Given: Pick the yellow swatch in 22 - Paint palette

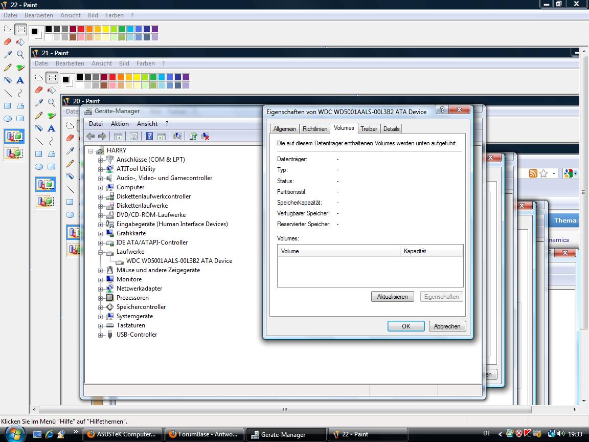Looking at the screenshot, I should (105, 29).
